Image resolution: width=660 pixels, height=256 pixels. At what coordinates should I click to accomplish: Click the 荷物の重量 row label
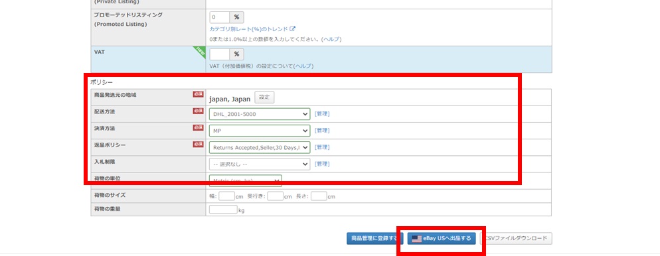tap(107, 208)
